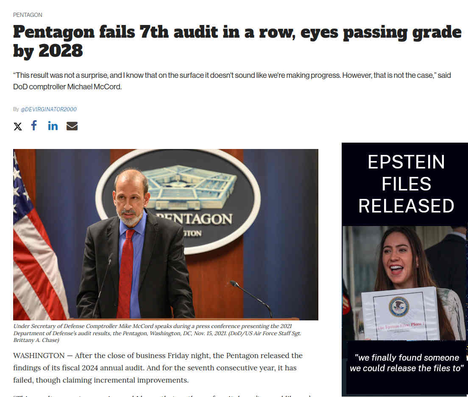This screenshot has width=468, height=397.
Task: Share article via LinkedIn icon
Action: pyautogui.click(x=53, y=126)
